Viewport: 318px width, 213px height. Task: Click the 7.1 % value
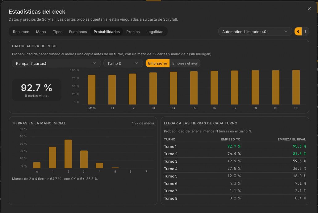tap(300, 183)
